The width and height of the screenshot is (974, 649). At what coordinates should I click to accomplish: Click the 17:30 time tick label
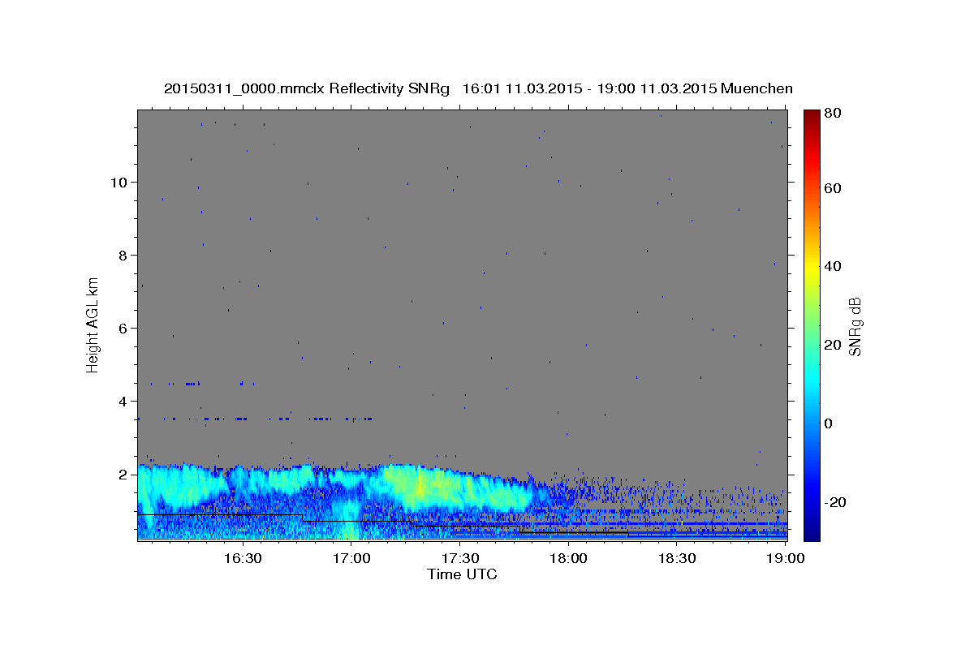coord(460,558)
